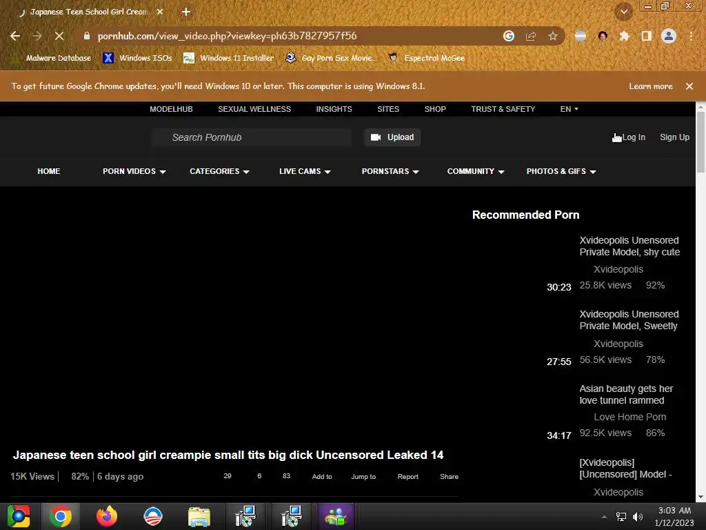Image resolution: width=706 pixels, height=530 pixels.
Task: Open the share this page icon
Action: tap(531, 36)
